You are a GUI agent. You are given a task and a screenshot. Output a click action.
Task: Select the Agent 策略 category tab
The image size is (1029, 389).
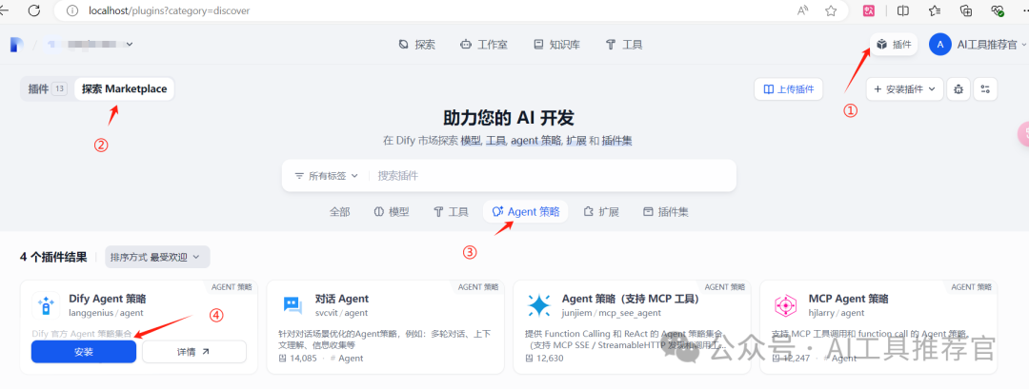(x=526, y=211)
